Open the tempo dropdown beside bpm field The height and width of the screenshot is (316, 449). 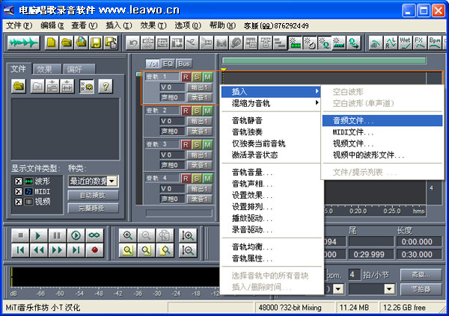pos(338,289)
